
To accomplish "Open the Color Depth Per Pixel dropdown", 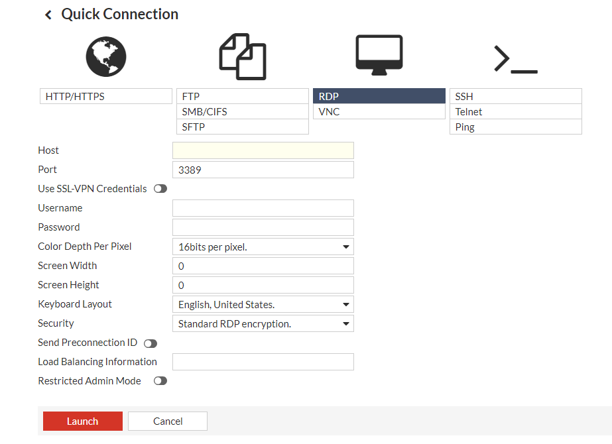I will coord(263,247).
